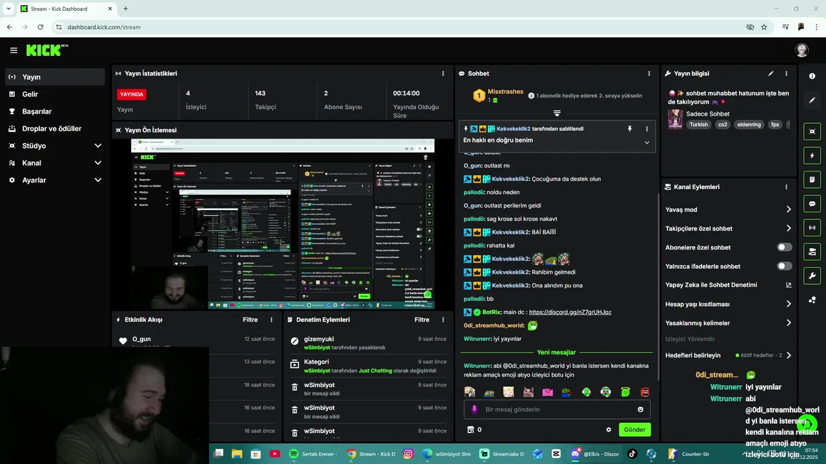Open pinned message three-dot options
This screenshot has width=826, height=464.
pyautogui.click(x=647, y=129)
